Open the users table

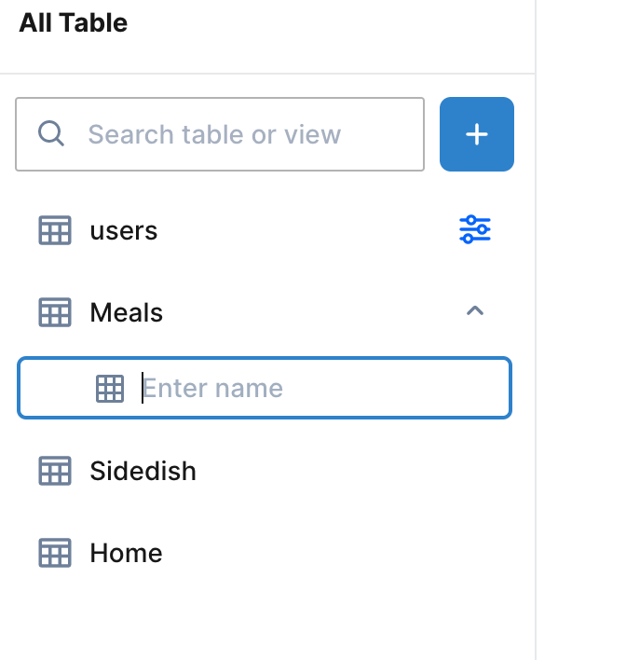124,230
